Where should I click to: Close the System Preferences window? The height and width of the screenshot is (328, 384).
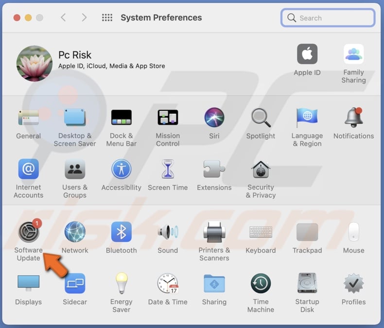(x=17, y=17)
